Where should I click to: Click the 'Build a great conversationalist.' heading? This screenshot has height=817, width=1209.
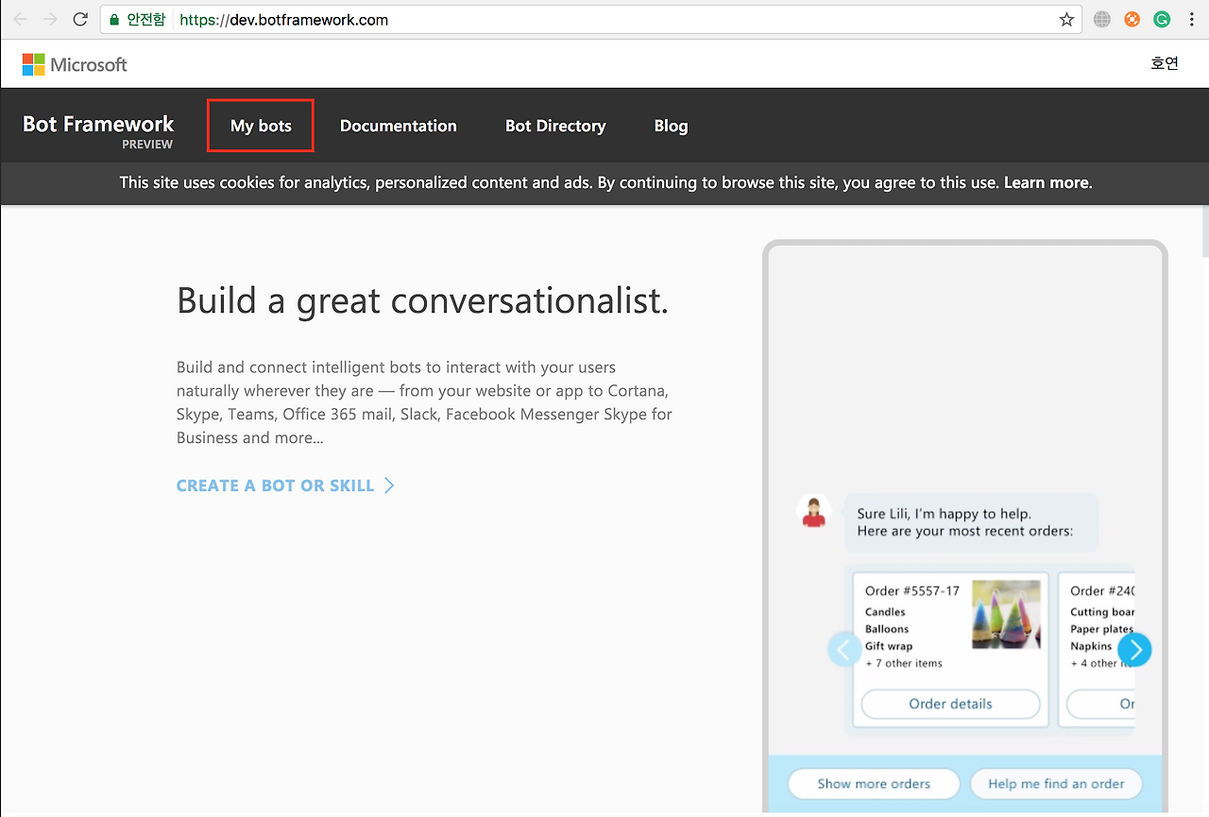(x=422, y=300)
